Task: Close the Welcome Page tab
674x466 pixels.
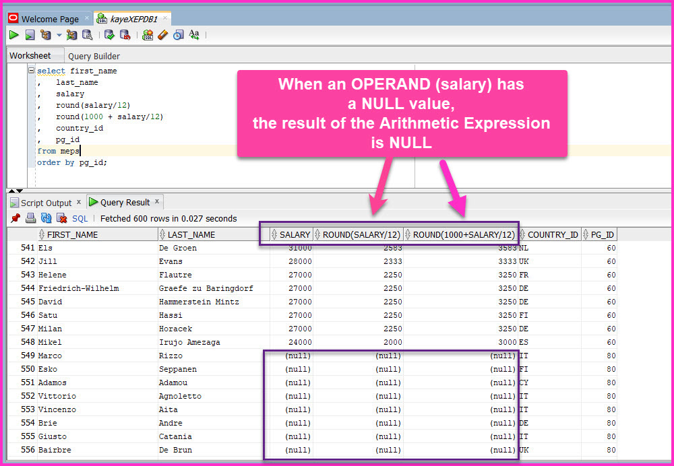Action: click(x=87, y=18)
